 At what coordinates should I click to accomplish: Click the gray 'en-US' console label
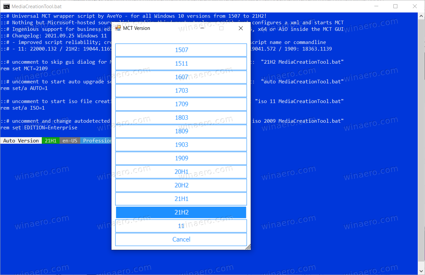click(70, 140)
